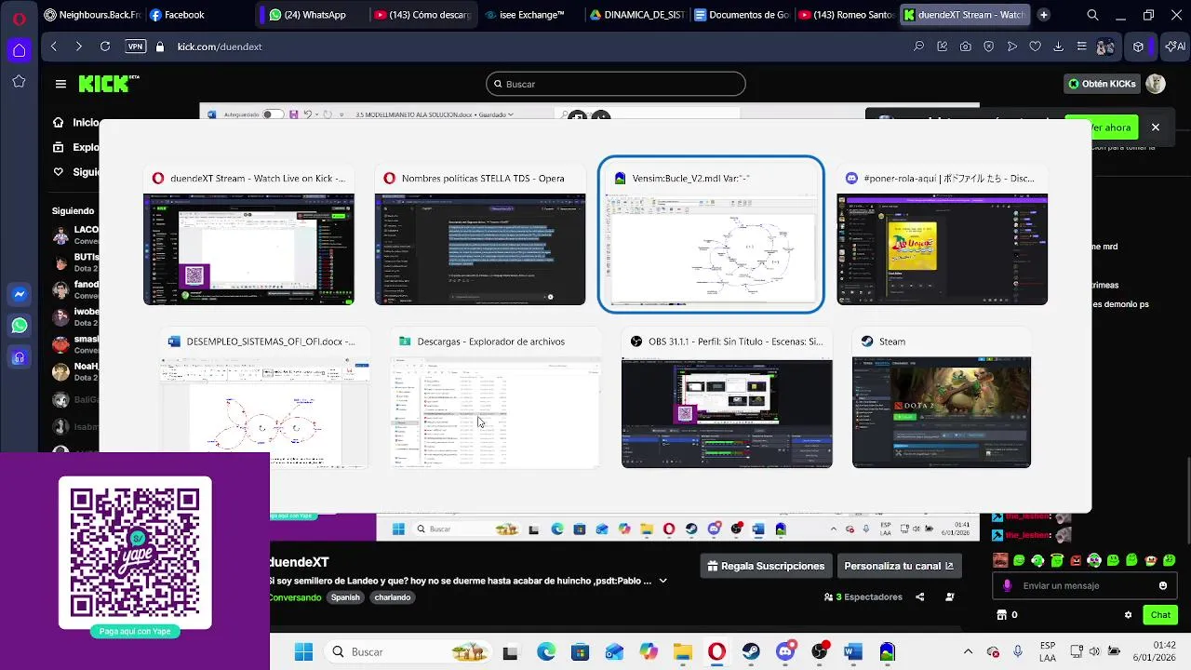Open a new browser tab

[1044, 15]
